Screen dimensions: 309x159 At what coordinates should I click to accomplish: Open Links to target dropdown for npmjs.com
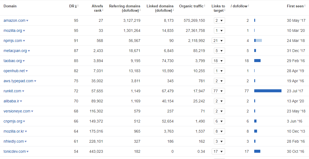coord(218,41)
